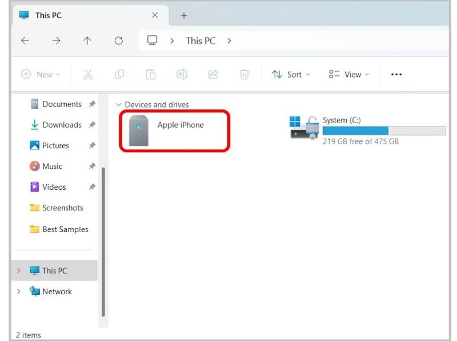Open the New dropdown menu

pos(41,75)
